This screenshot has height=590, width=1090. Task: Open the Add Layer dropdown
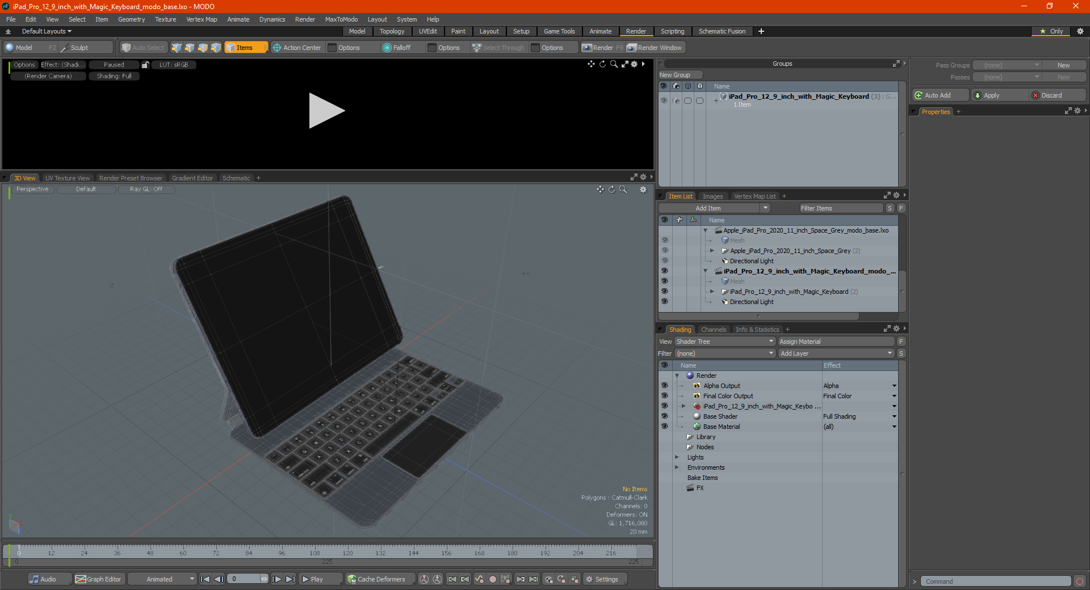pos(836,353)
